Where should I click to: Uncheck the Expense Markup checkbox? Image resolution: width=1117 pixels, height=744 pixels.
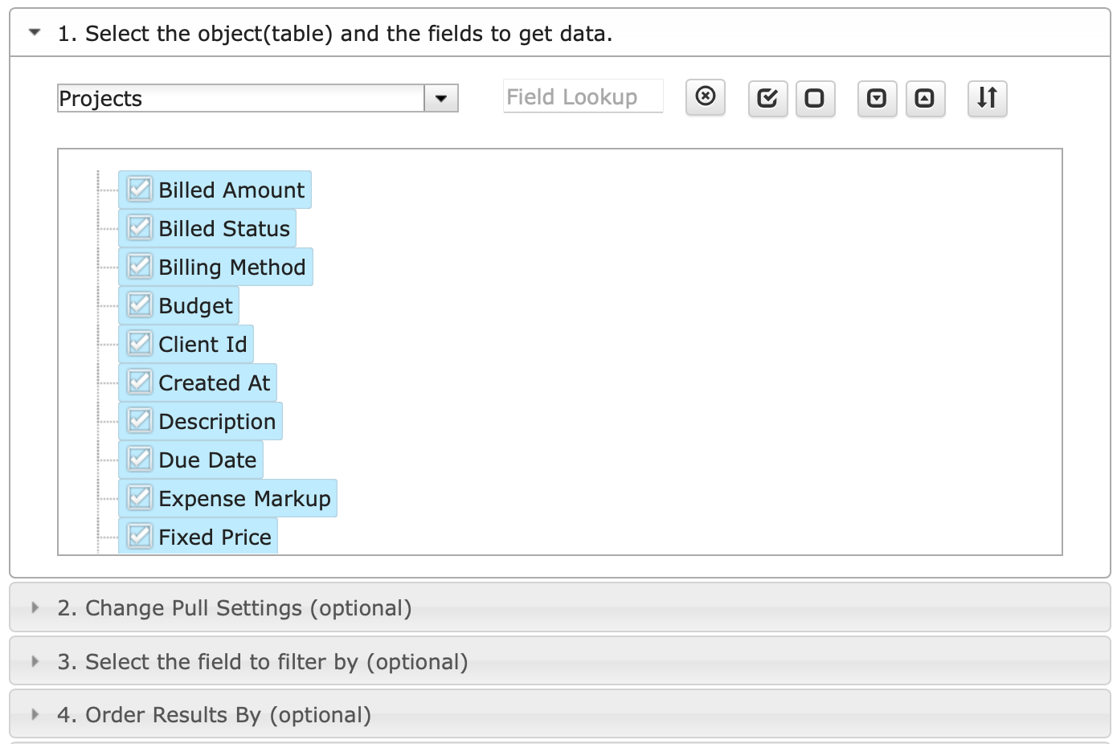coord(140,497)
